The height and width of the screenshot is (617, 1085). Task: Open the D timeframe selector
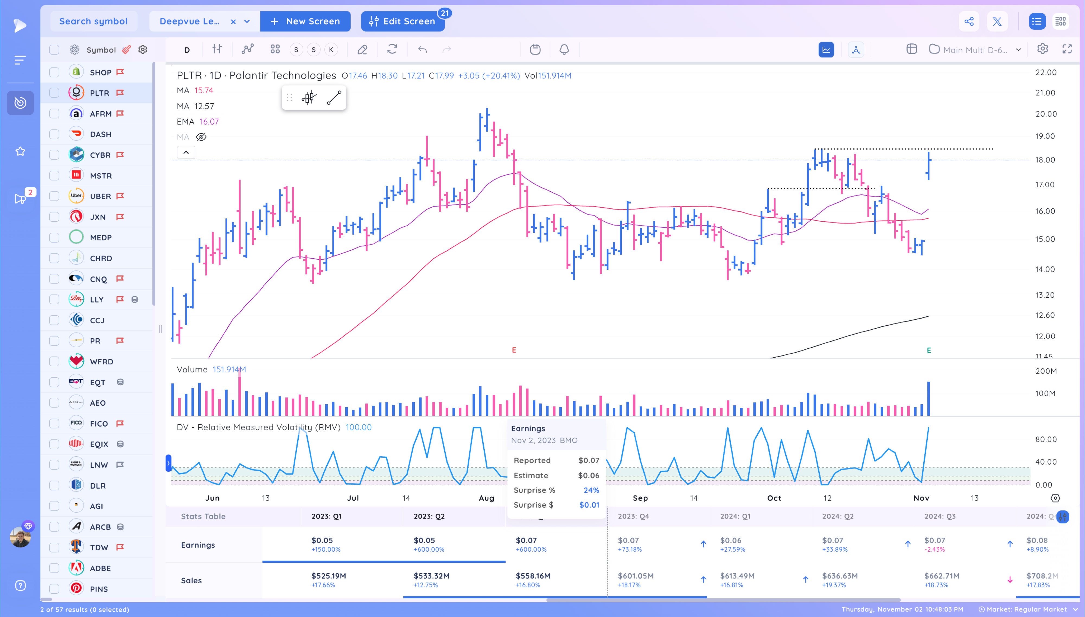(187, 50)
